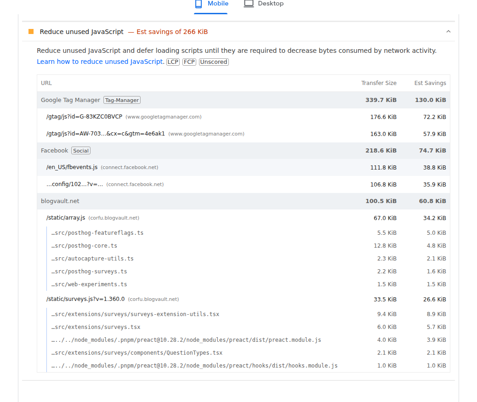Click the desktop laptop icon
This screenshot has width=477, height=402.
coord(249,4)
